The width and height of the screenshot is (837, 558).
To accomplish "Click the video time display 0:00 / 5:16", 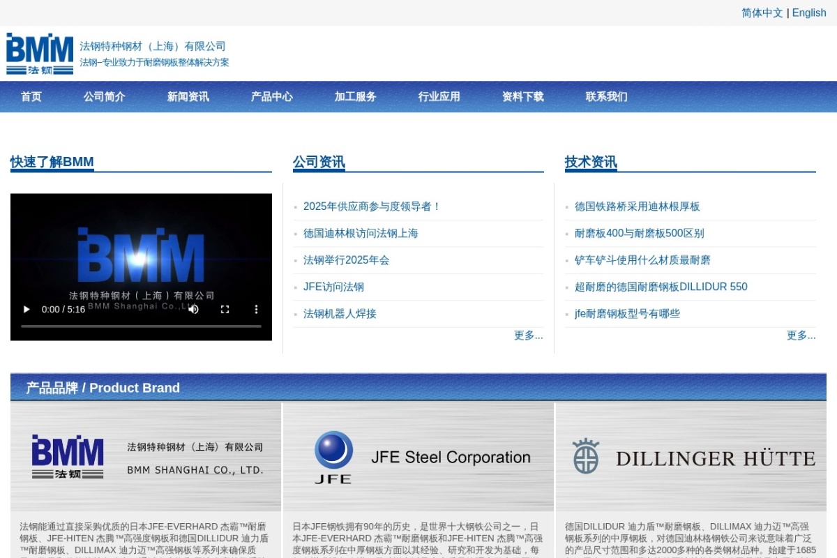I will pos(63,309).
